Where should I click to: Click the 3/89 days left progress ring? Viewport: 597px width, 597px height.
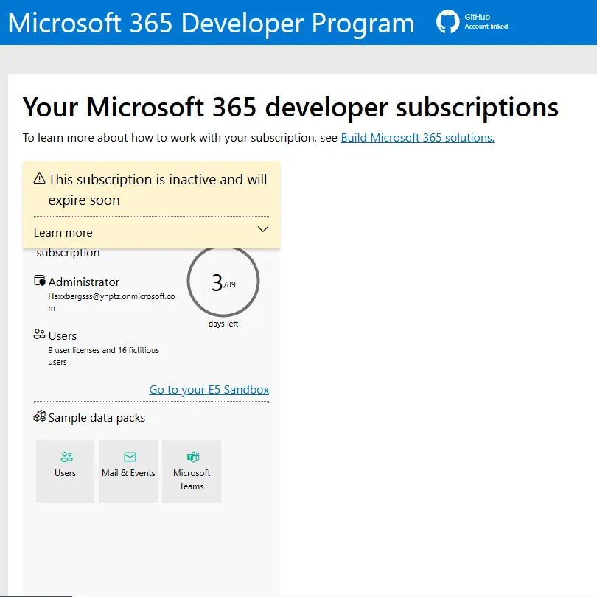pyautogui.click(x=223, y=281)
